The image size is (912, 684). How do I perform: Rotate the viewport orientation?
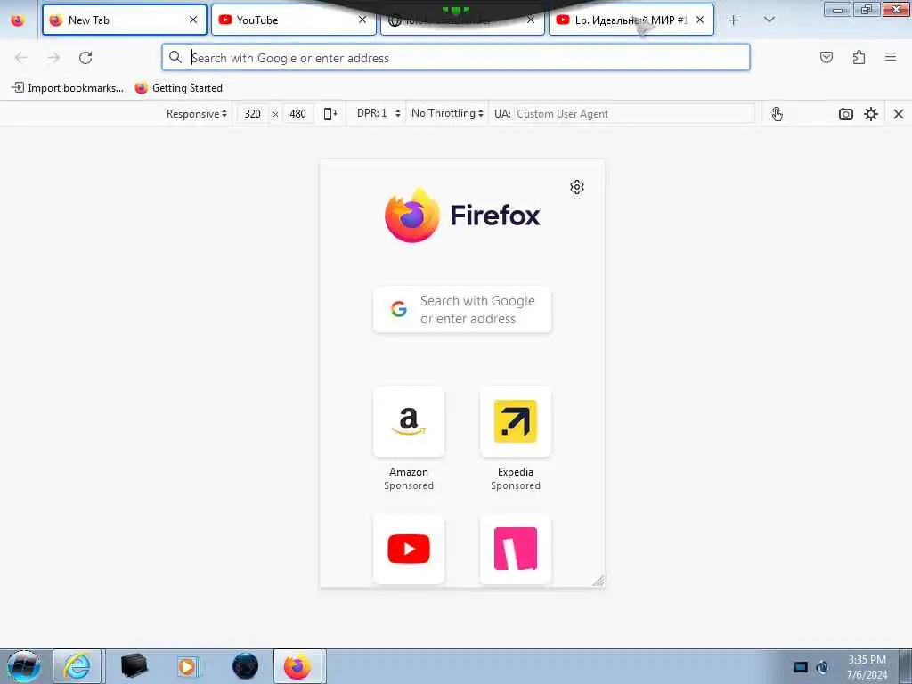pyautogui.click(x=330, y=114)
